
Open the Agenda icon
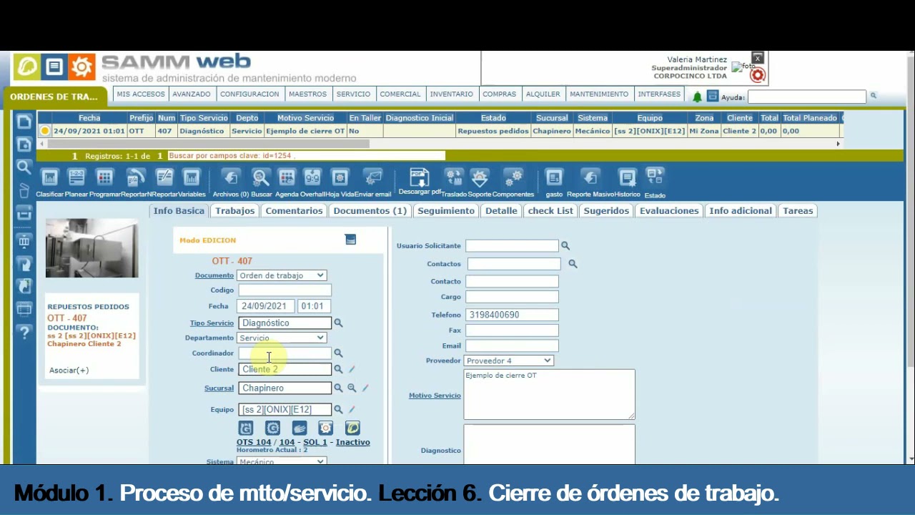(287, 177)
